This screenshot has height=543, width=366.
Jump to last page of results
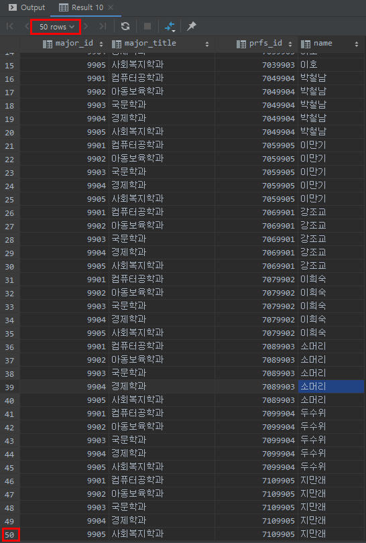(x=103, y=26)
